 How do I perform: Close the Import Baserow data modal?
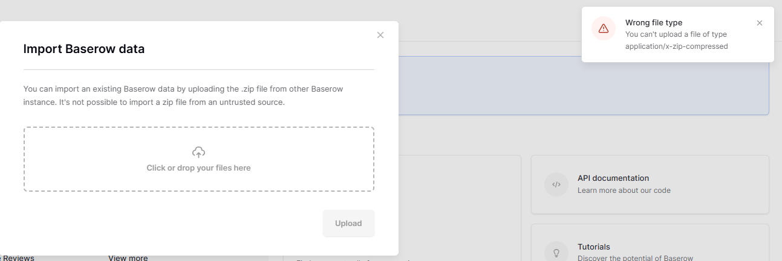point(380,35)
